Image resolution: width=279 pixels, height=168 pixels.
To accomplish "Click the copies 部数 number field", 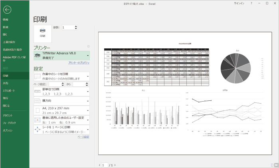I will tap(68, 27).
